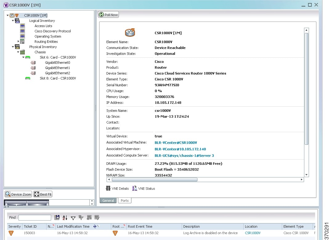
Task: Click the severity warning icon for ticket 150003
Action: [11, 233]
